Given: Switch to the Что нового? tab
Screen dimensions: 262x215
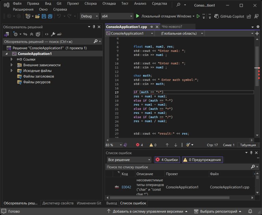Looking at the screenshot, I should click(x=172, y=27).
